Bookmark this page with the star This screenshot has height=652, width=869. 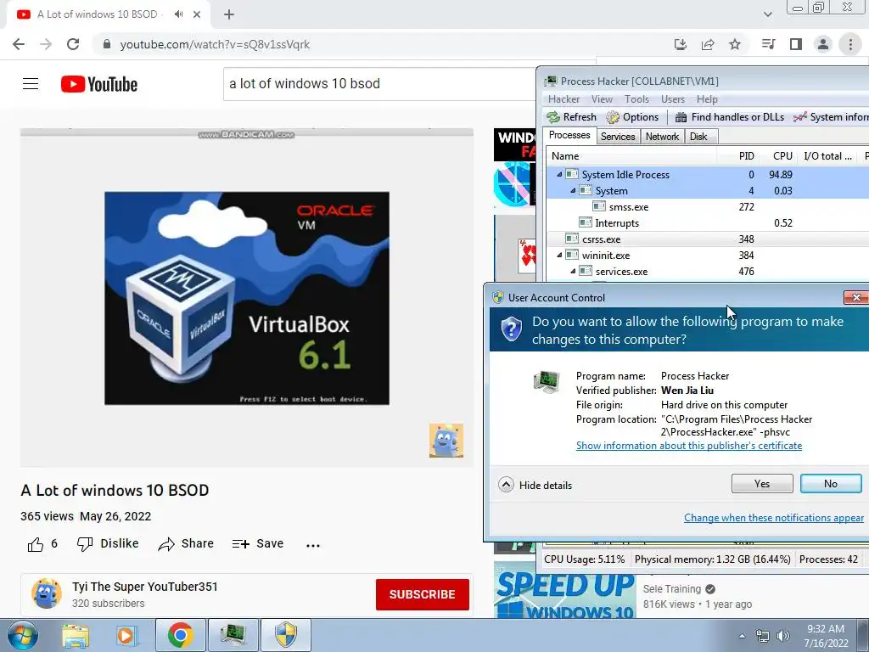coord(735,44)
